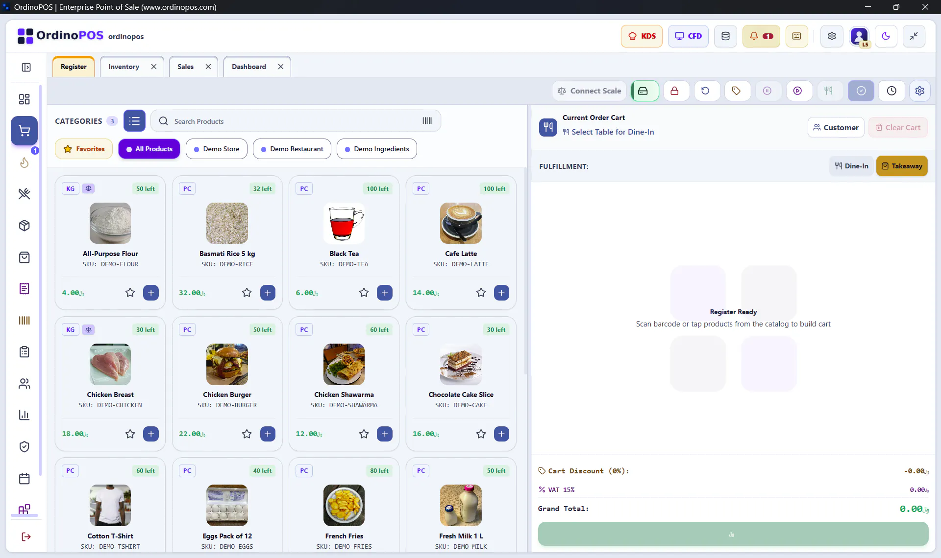The width and height of the screenshot is (941, 558).
Task: Open the clock history toolbar icon
Action: coord(891,91)
